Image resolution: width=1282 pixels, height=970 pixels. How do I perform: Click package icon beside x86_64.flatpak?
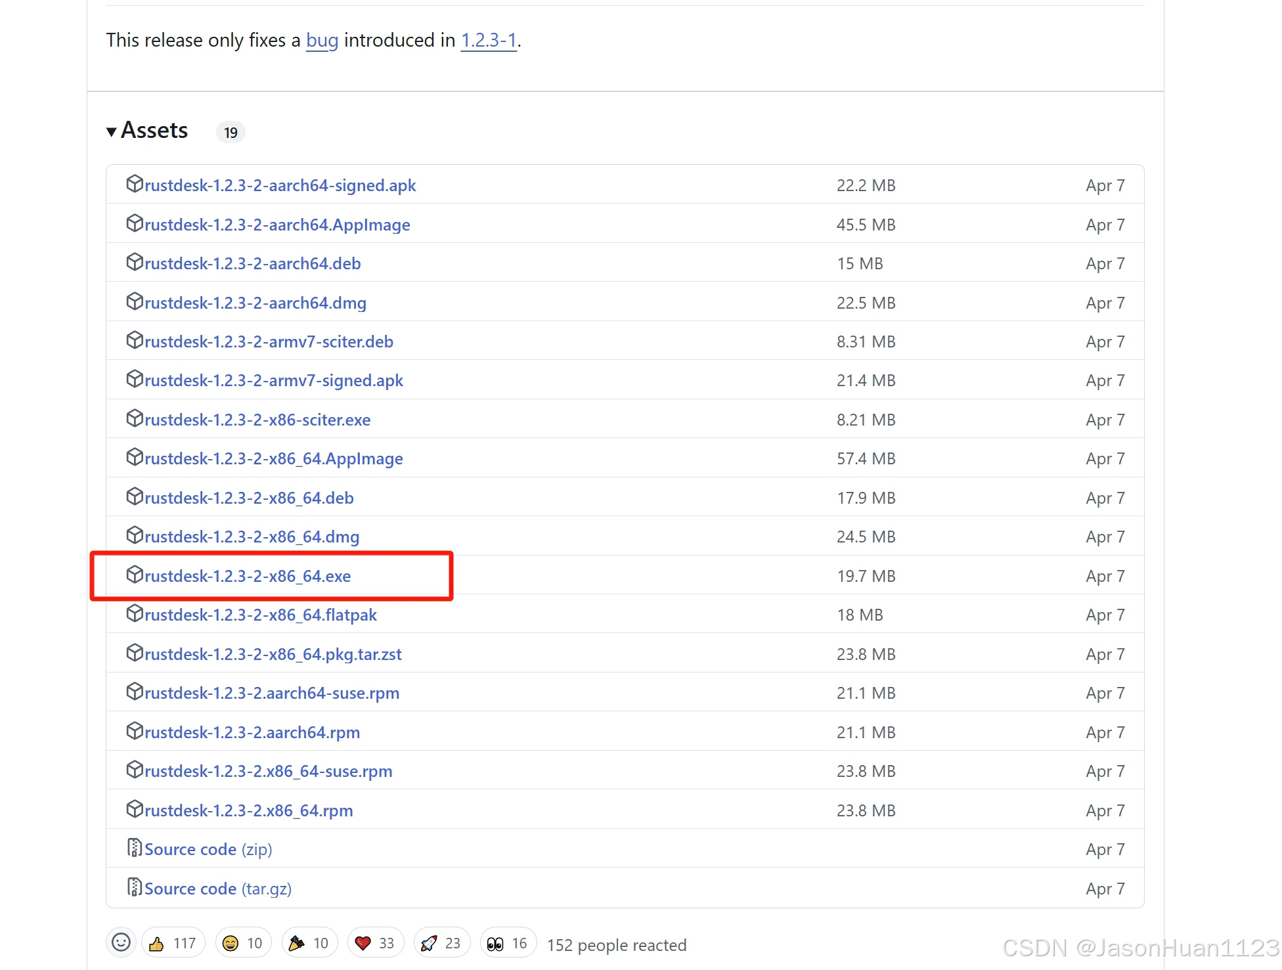[135, 613]
